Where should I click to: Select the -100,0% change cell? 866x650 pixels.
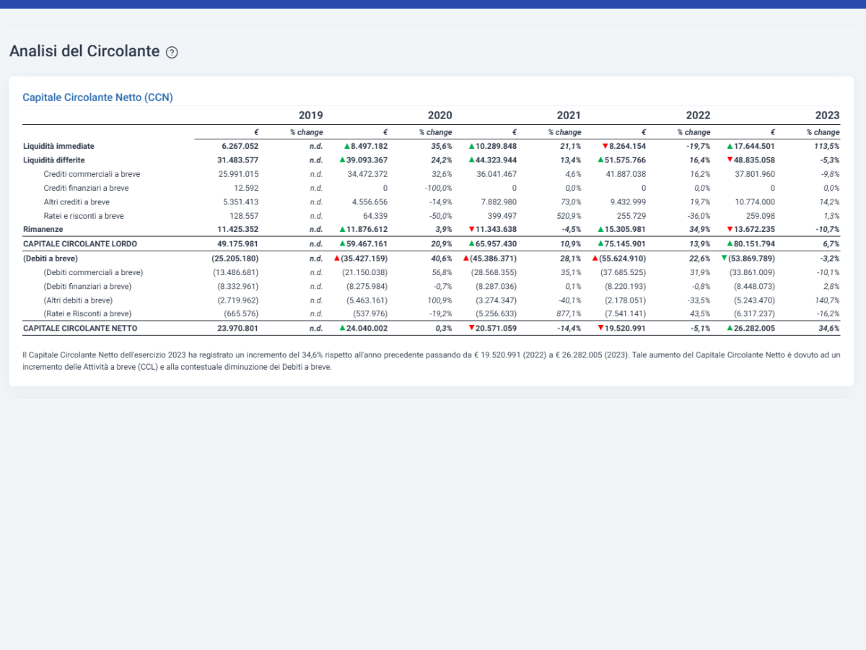click(x=439, y=188)
